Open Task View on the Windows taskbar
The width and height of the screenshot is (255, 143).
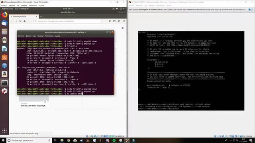point(55,140)
